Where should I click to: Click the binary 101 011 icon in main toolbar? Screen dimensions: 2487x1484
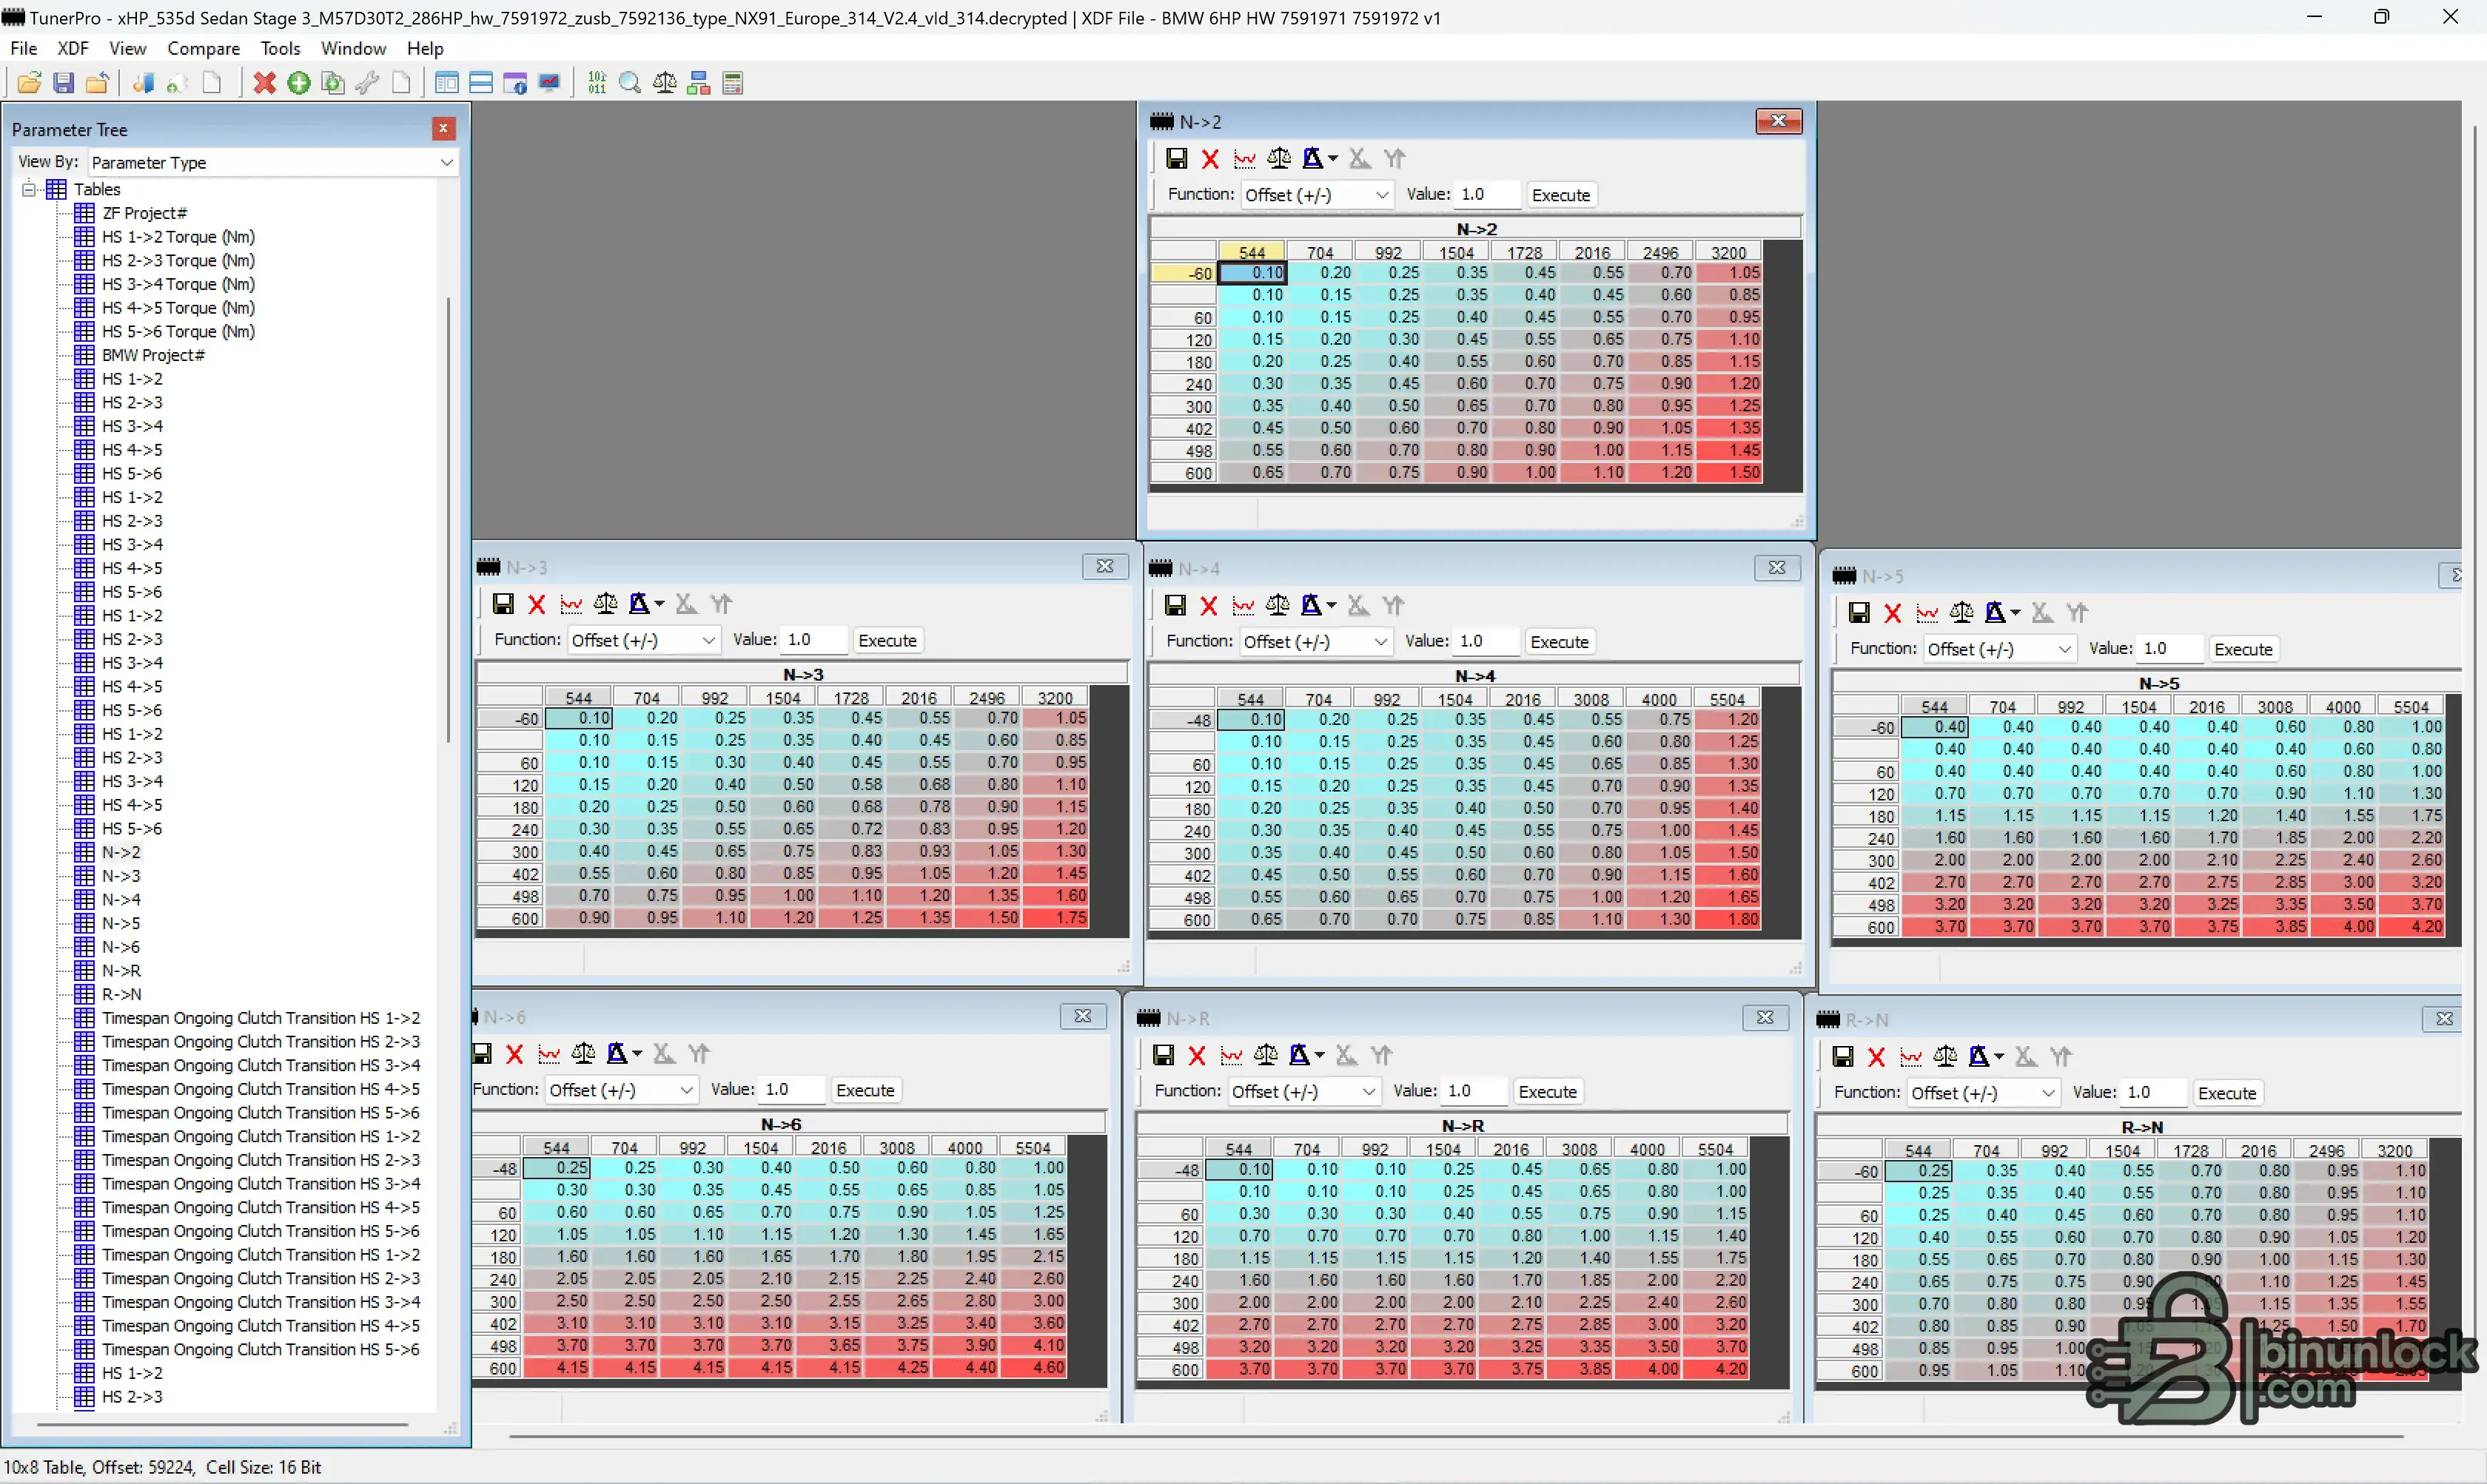(x=597, y=83)
